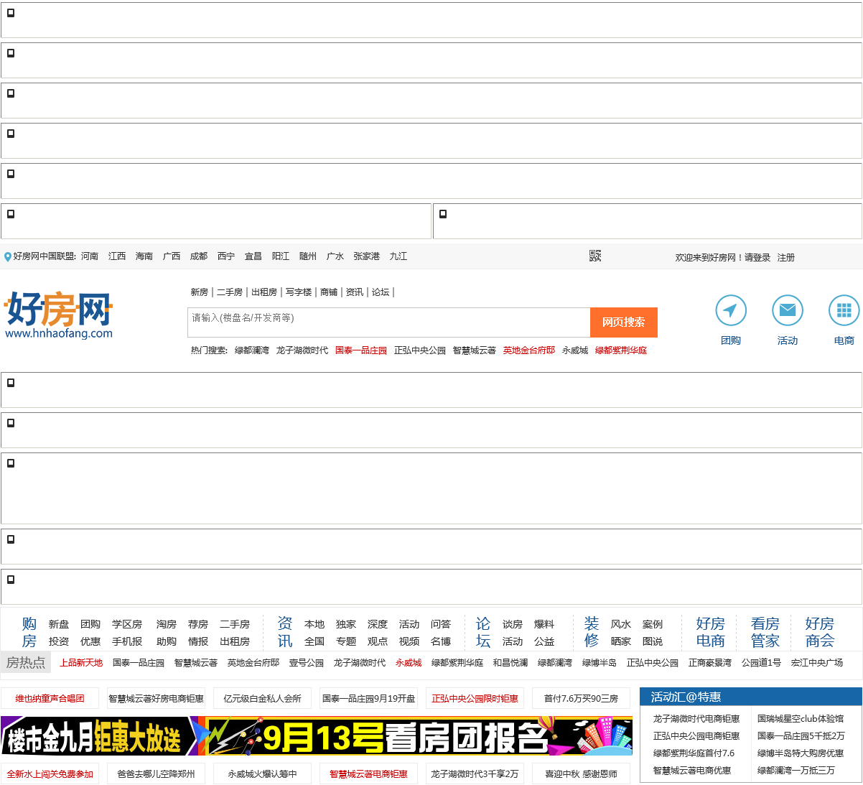This screenshot has width=863, height=785.
Task: Open the 张家港 alliance city link
Action: point(367,256)
